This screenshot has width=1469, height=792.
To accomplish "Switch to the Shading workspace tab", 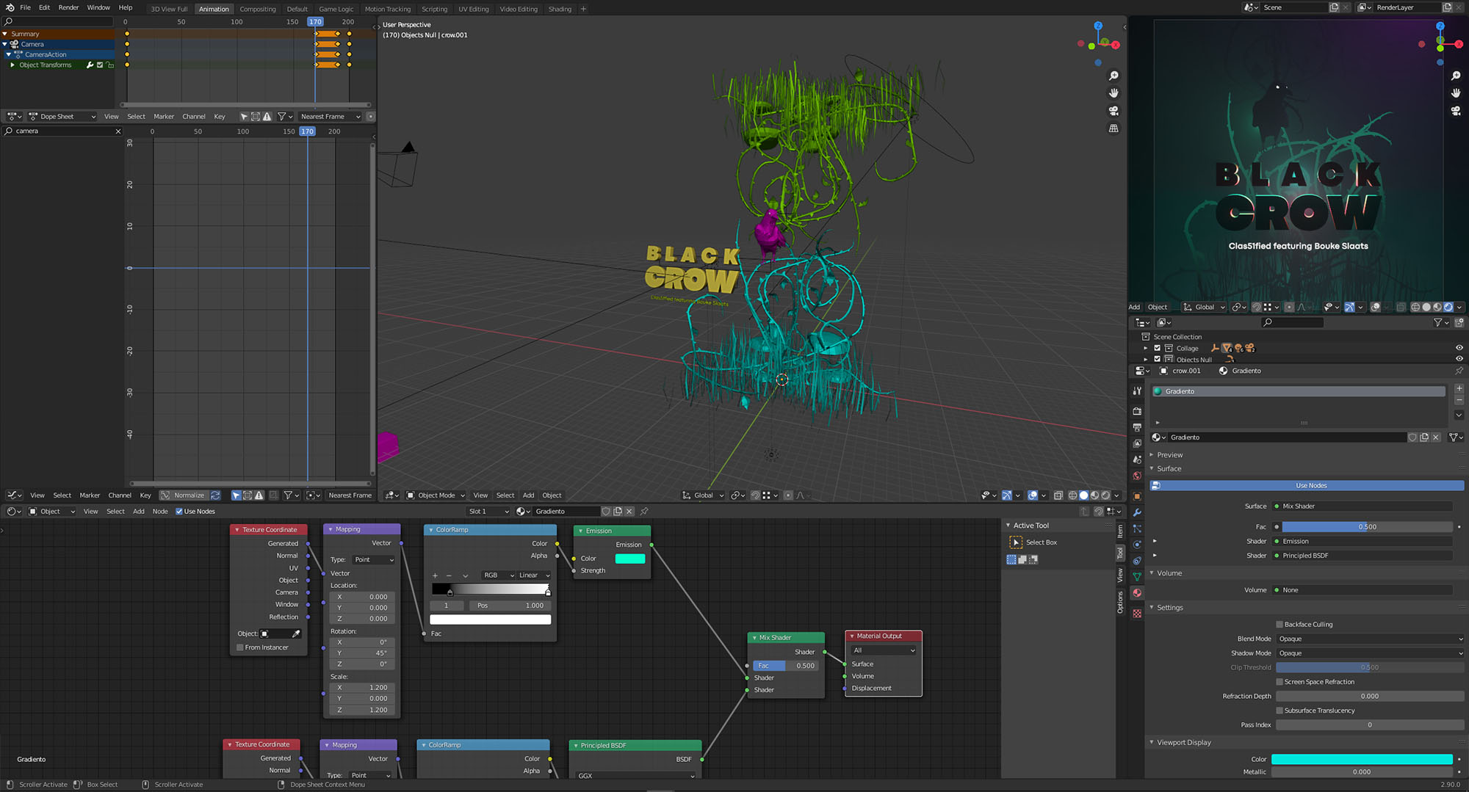I will [x=560, y=9].
